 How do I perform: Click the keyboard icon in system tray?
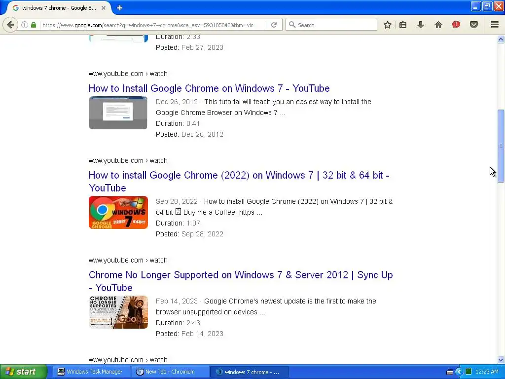tap(450, 372)
